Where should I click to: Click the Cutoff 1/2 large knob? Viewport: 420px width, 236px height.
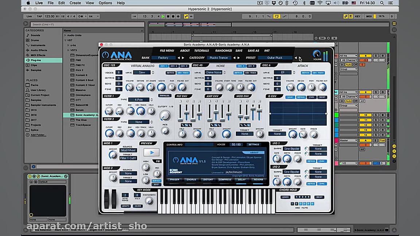coord(165,115)
